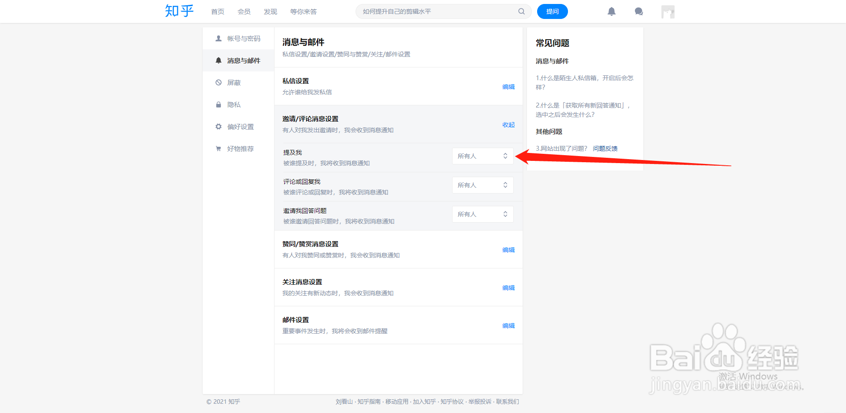Image resolution: width=846 pixels, height=413 pixels.
Task: Click the 消息与邮件 bell icon in sidebar
Action: coord(219,60)
